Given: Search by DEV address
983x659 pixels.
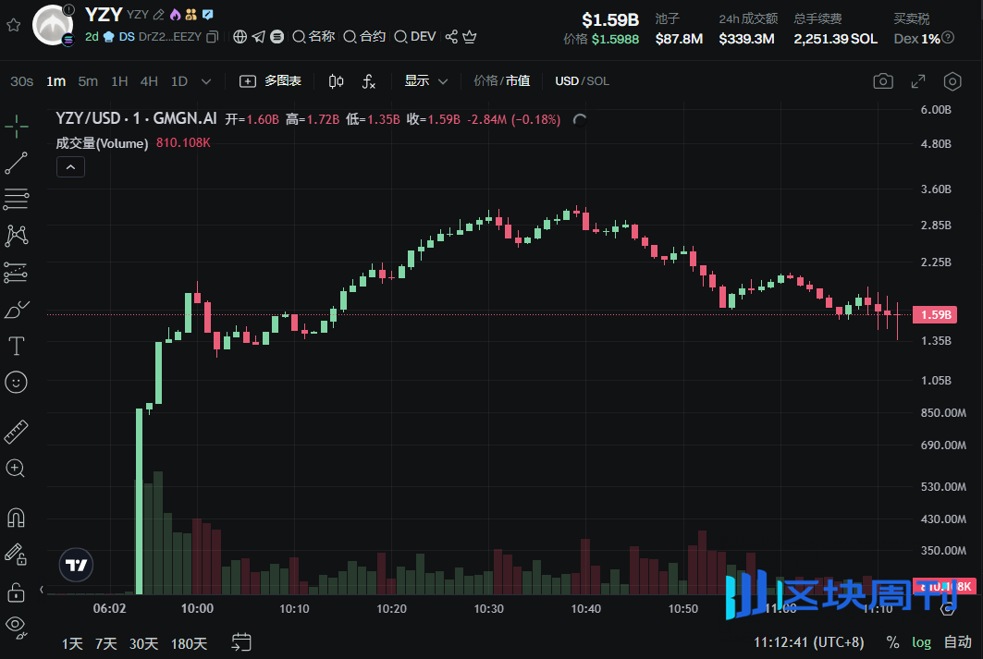Looking at the screenshot, I should (x=415, y=37).
